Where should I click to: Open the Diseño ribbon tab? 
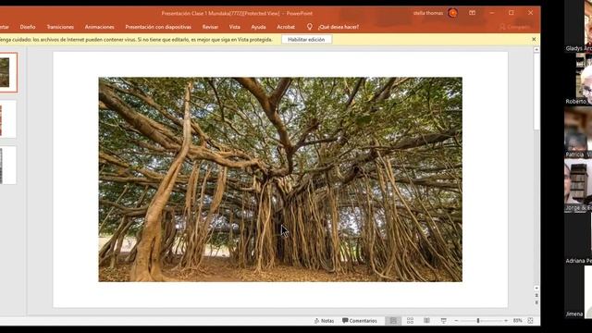coord(28,27)
